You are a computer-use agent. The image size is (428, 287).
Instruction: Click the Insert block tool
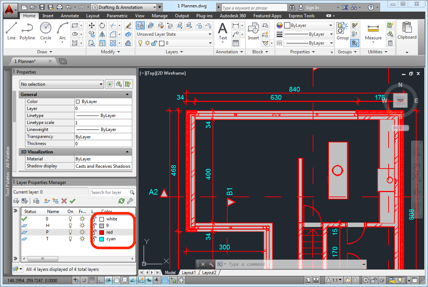click(x=253, y=31)
